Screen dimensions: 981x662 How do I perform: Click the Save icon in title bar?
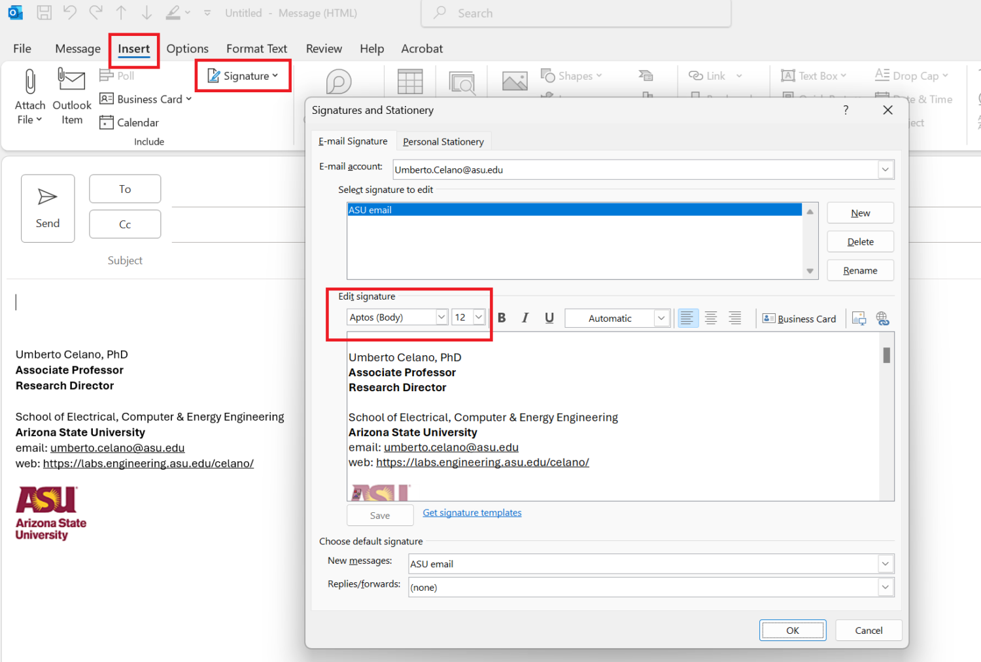pos(44,12)
